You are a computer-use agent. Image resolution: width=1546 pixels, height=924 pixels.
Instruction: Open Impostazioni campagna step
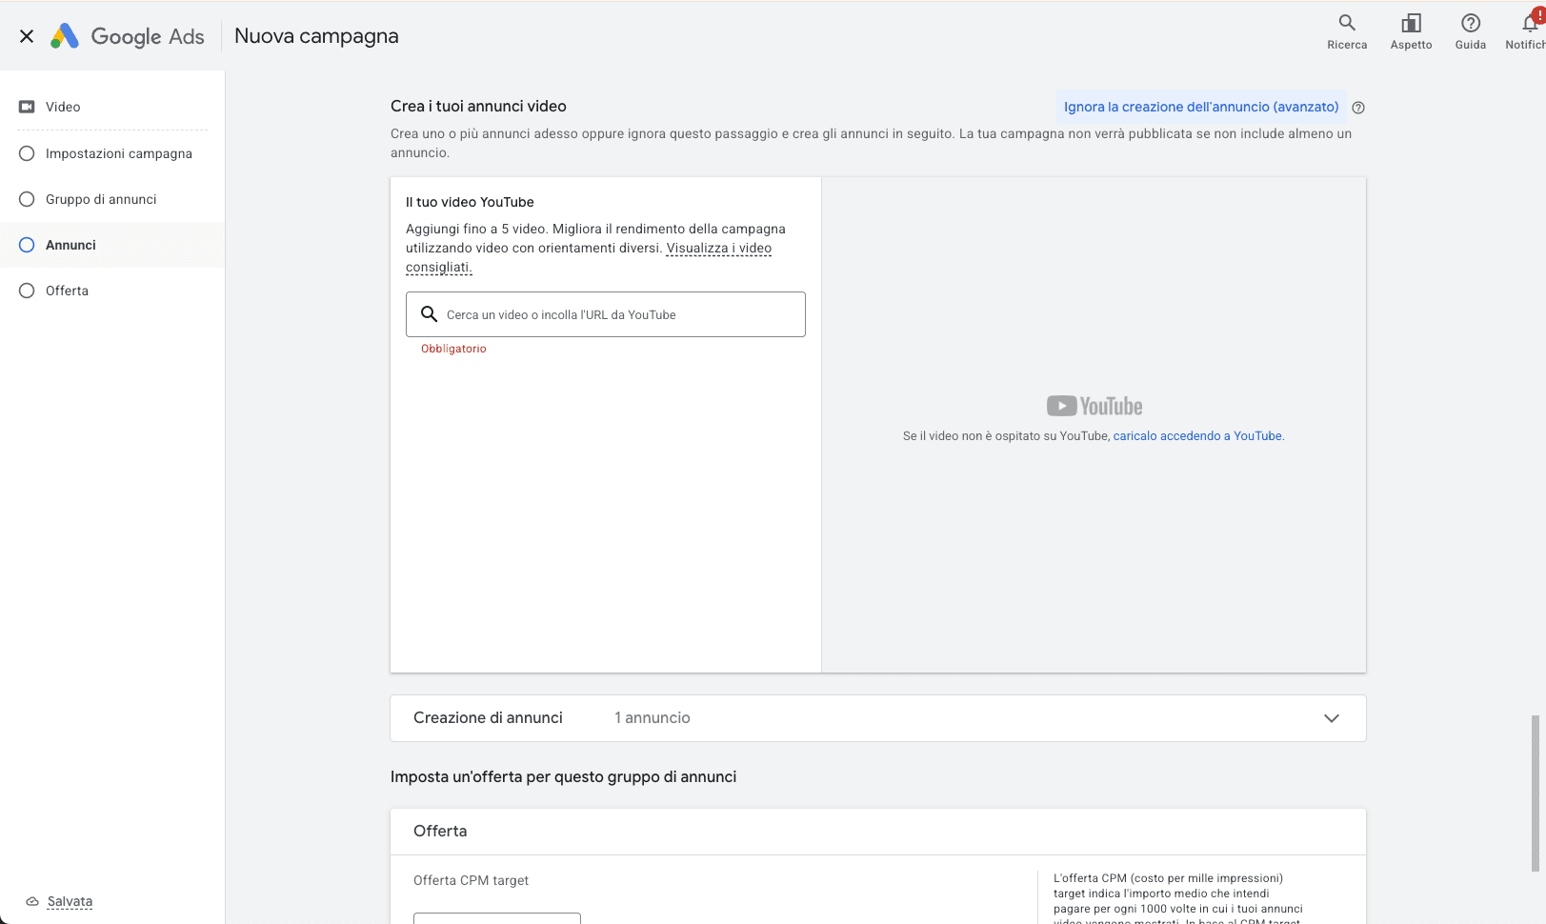[119, 153]
